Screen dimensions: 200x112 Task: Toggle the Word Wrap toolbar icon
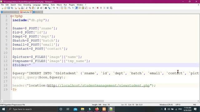(x=69, y=8)
